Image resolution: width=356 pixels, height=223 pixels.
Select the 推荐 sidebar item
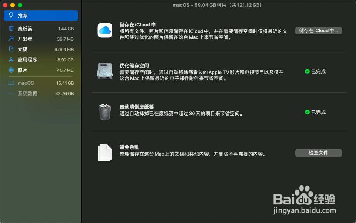(x=41, y=16)
